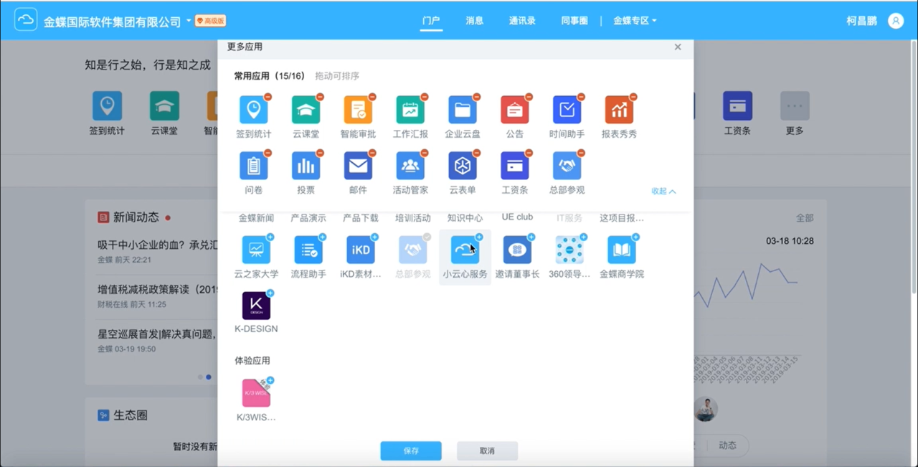Click the 保存 button
Image resolution: width=918 pixels, height=467 pixels.
(x=411, y=451)
